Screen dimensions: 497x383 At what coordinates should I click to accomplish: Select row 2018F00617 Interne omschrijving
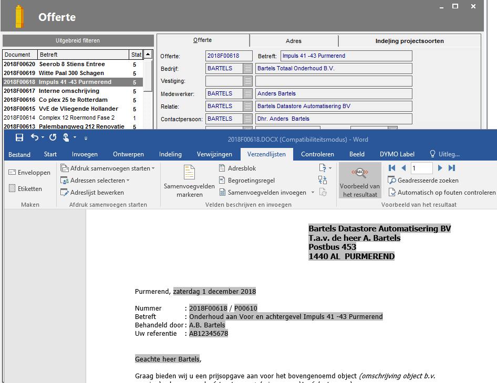(73, 91)
